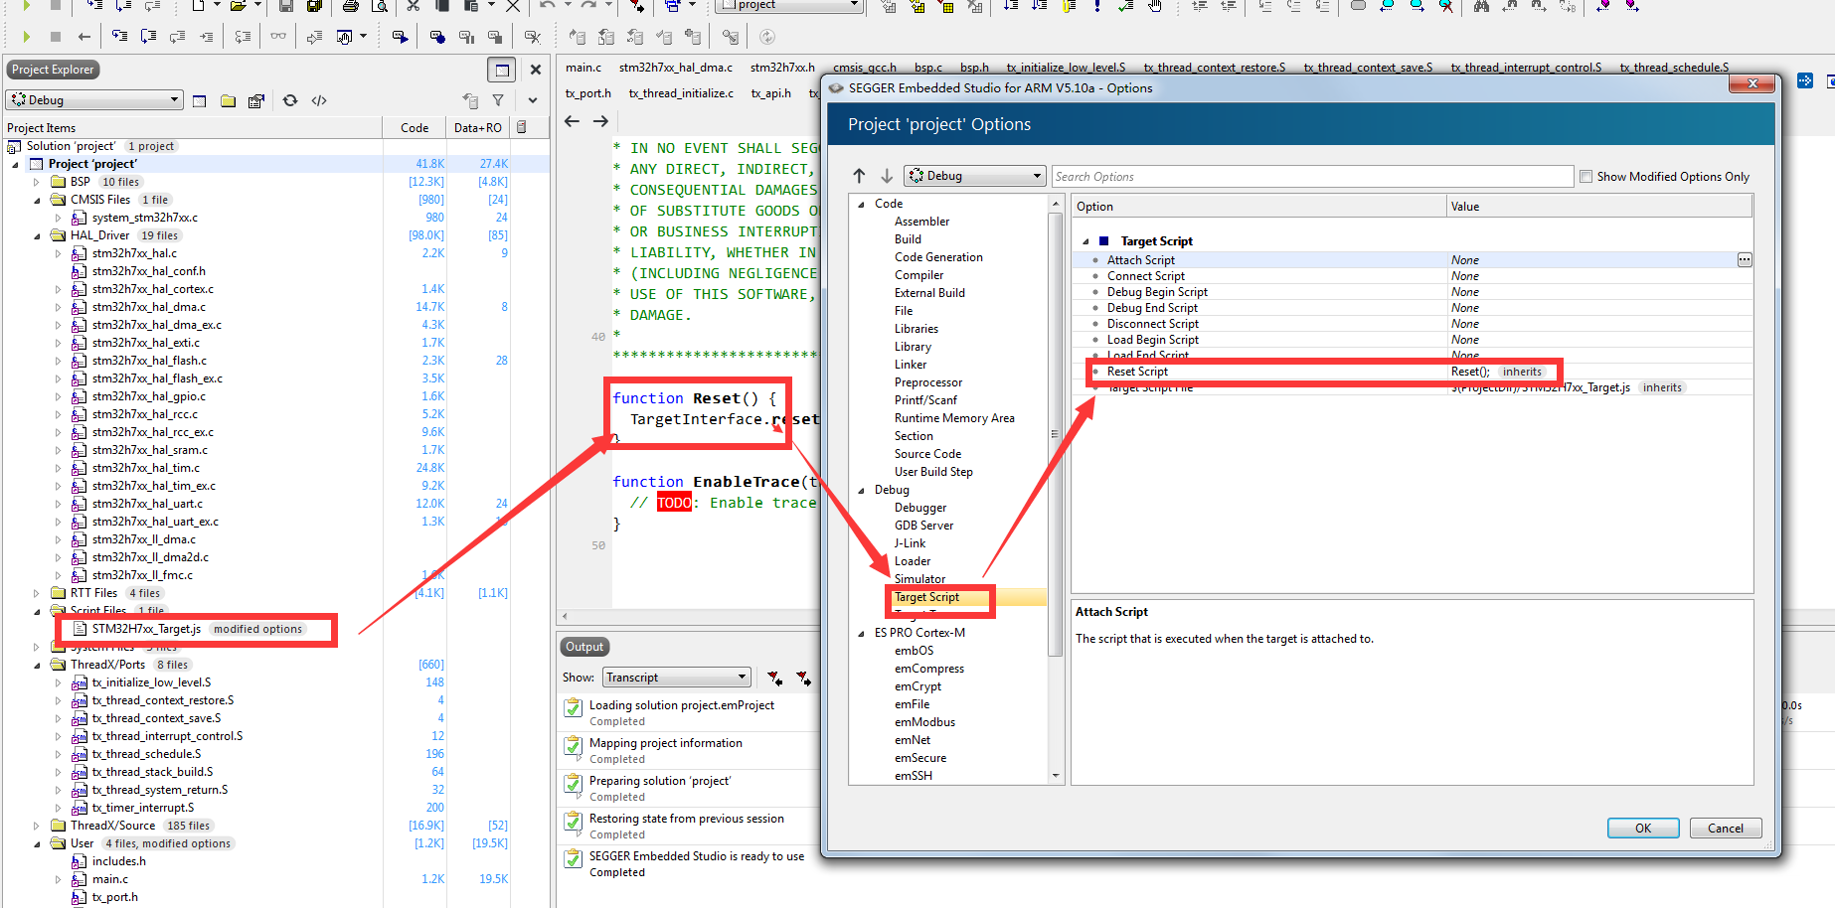
Task: Open the chevron menu in Project Explorer toolbar
Action: (x=533, y=100)
